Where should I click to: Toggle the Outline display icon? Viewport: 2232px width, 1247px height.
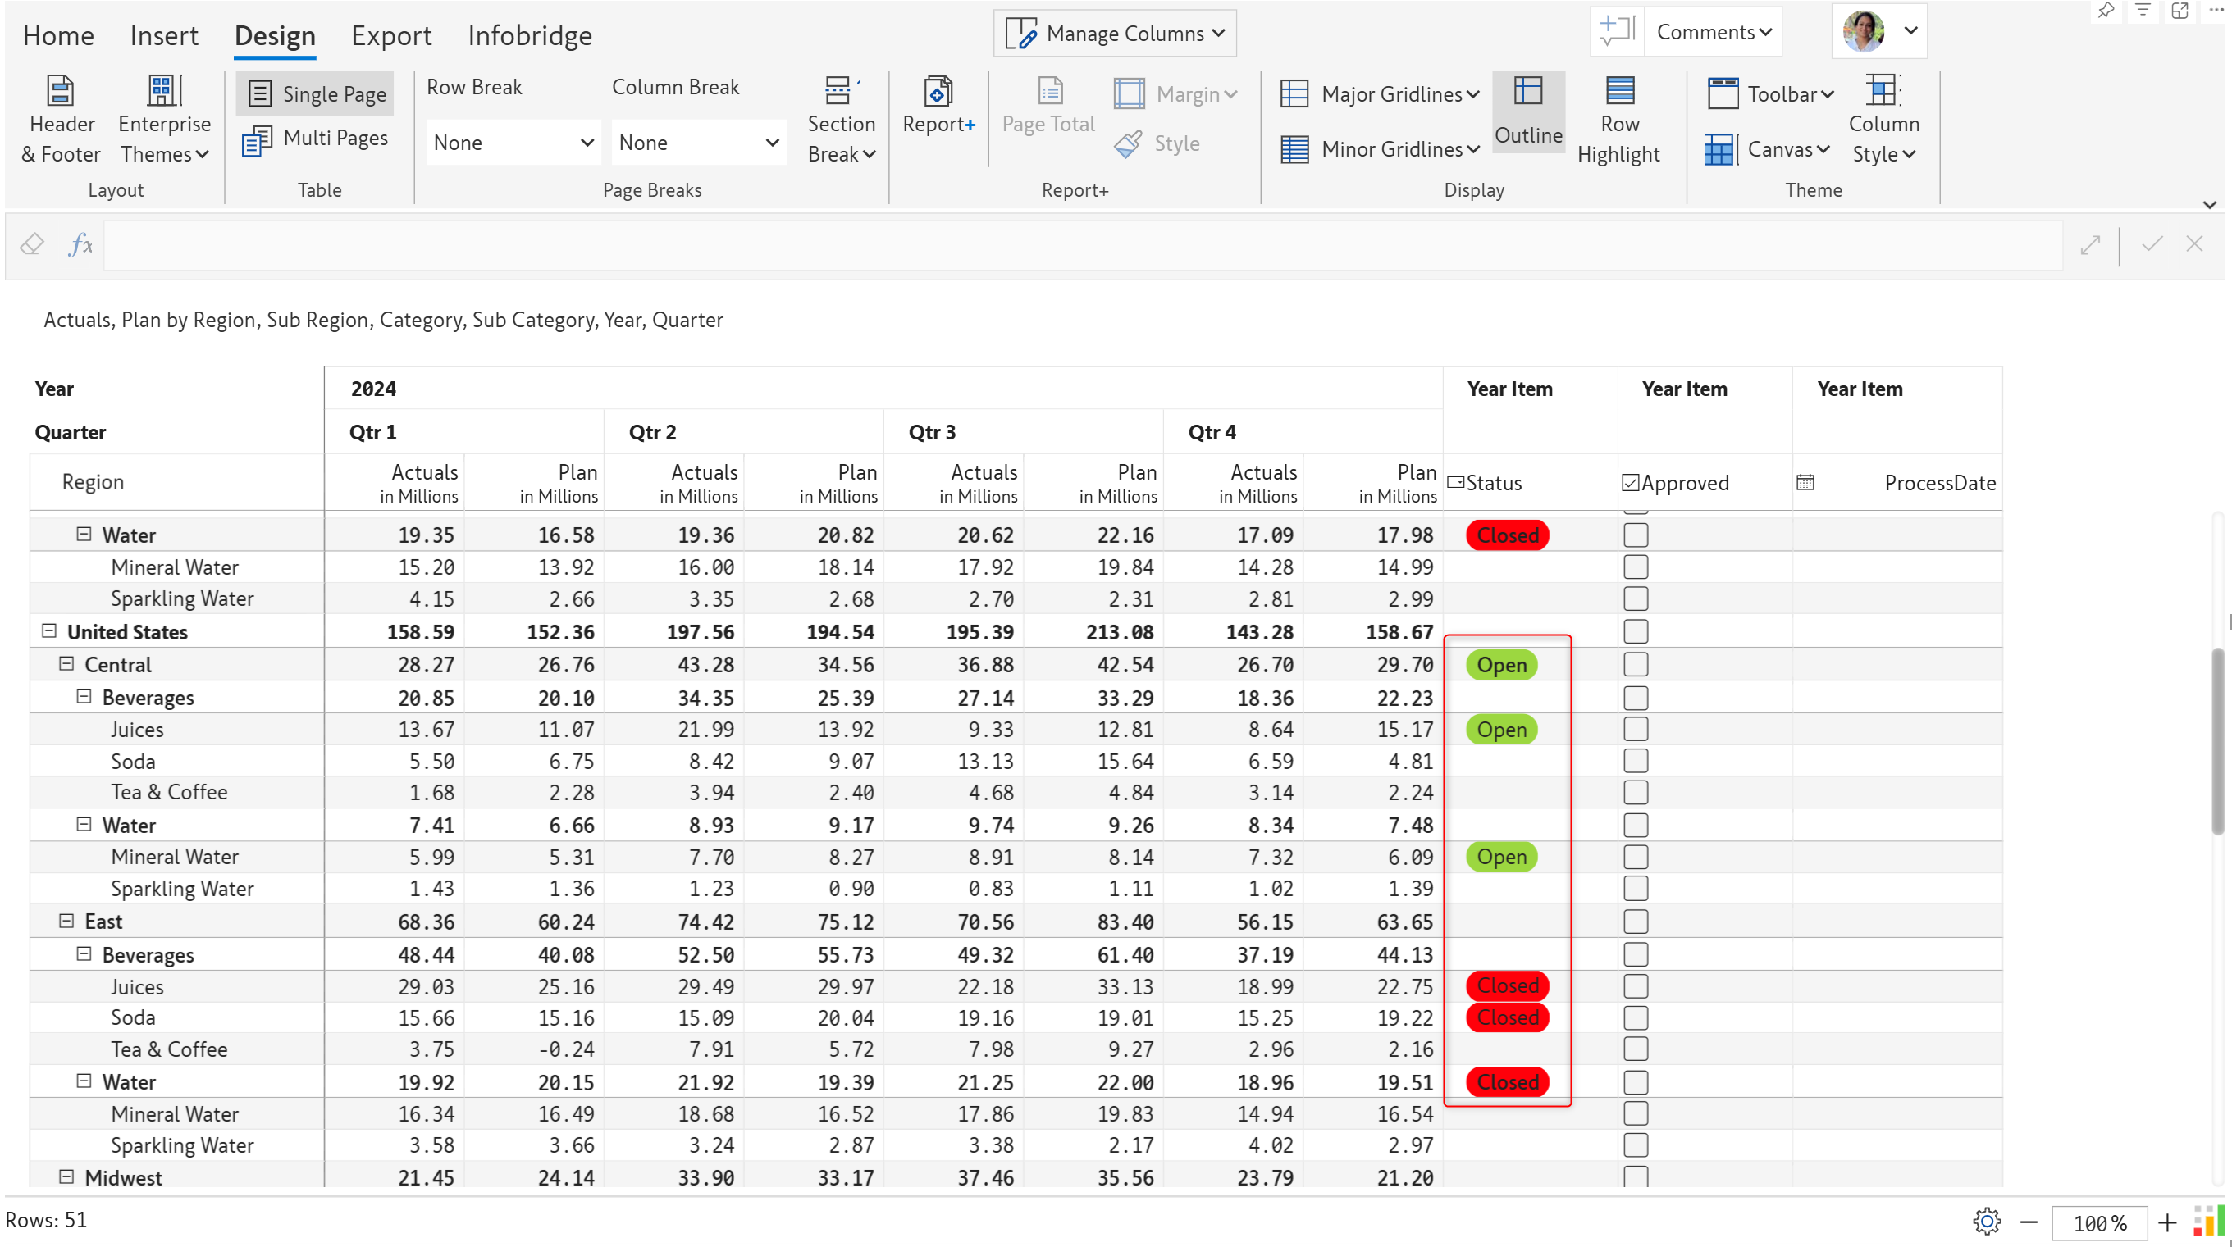point(1527,92)
